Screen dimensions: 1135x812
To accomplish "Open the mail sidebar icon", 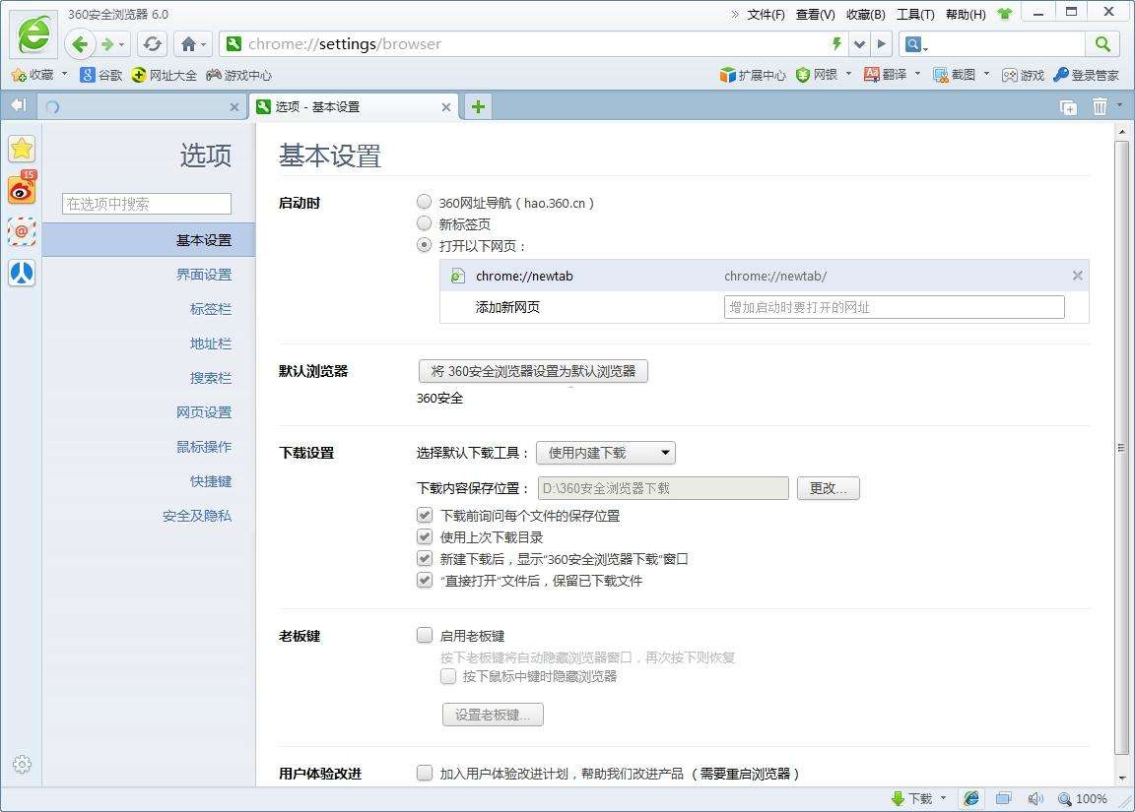I will (22, 231).
